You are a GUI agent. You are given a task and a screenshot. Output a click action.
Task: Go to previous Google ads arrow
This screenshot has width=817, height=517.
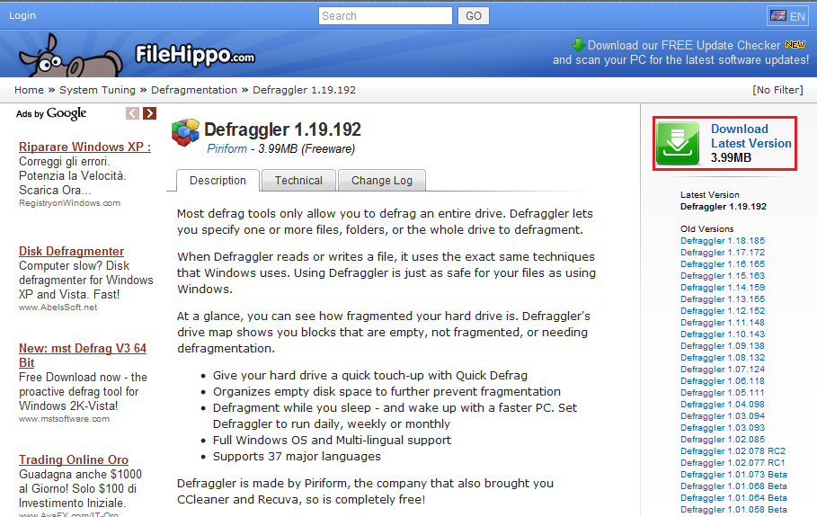pyautogui.click(x=132, y=113)
